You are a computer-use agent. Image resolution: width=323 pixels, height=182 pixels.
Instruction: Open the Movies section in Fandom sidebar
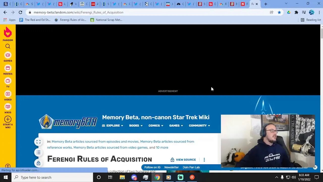coord(8,70)
